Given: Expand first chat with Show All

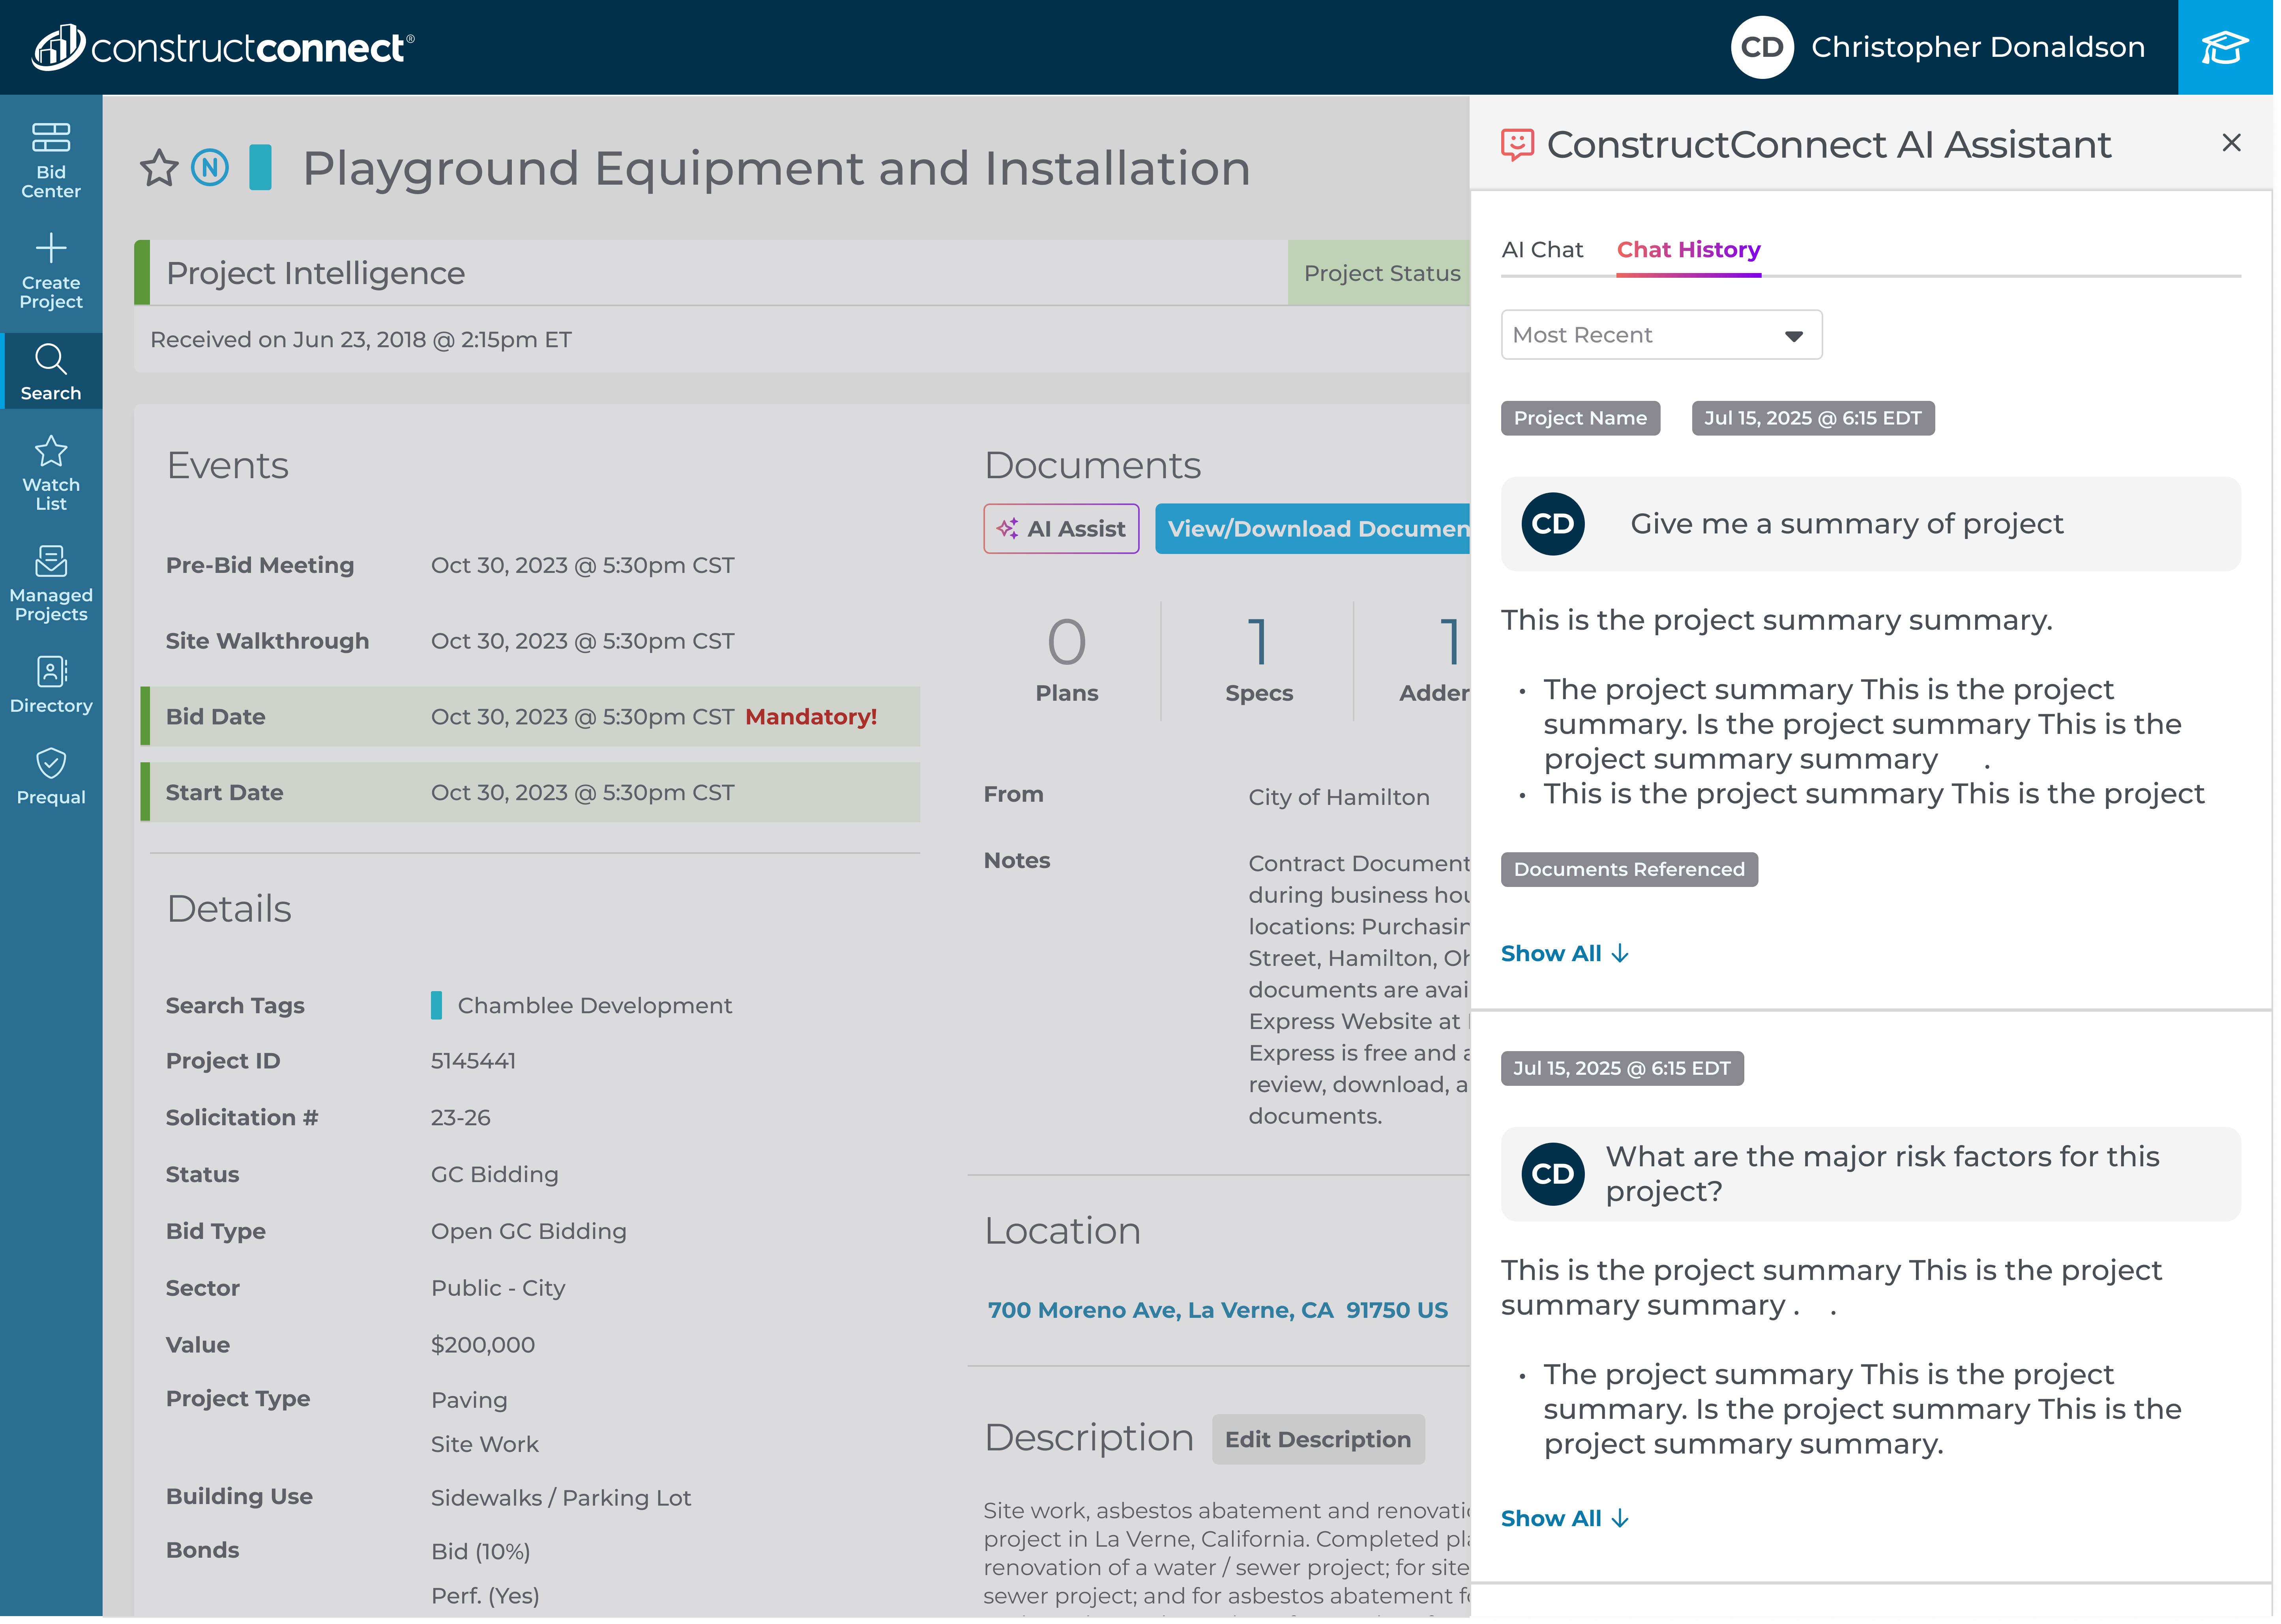Looking at the screenshot, I should point(1563,953).
